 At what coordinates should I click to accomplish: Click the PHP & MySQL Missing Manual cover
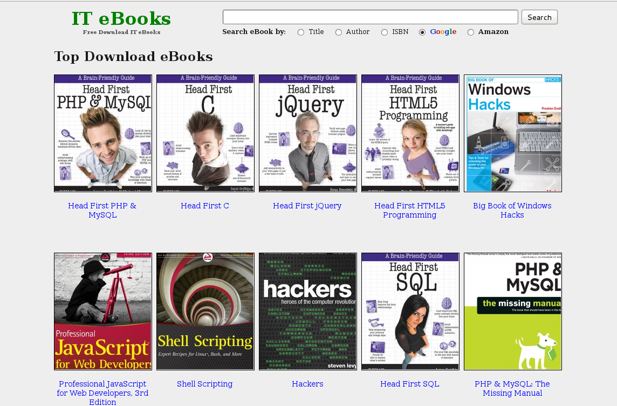click(x=512, y=311)
